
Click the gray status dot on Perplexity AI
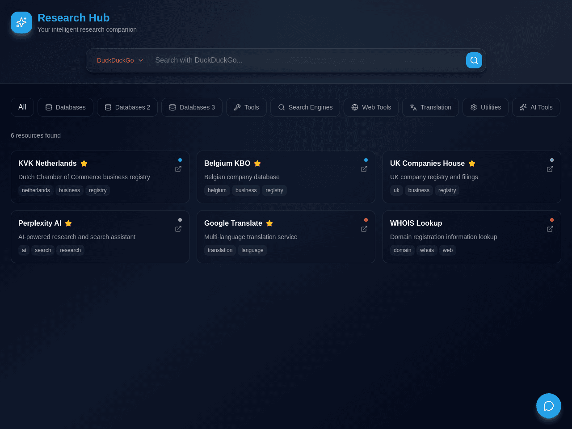pyautogui.click(x=180, y=220)
